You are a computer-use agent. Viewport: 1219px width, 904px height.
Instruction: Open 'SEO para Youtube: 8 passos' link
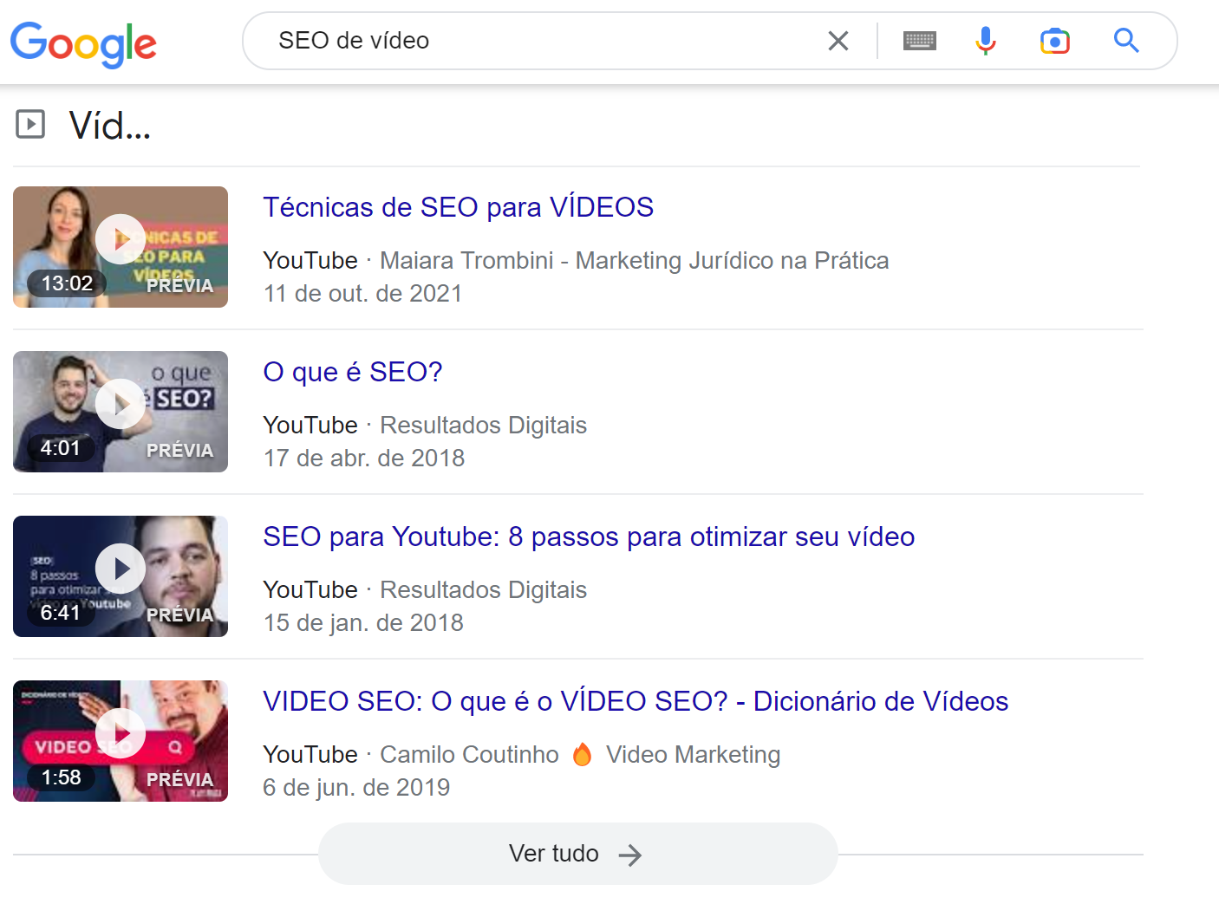pos(589,537)
